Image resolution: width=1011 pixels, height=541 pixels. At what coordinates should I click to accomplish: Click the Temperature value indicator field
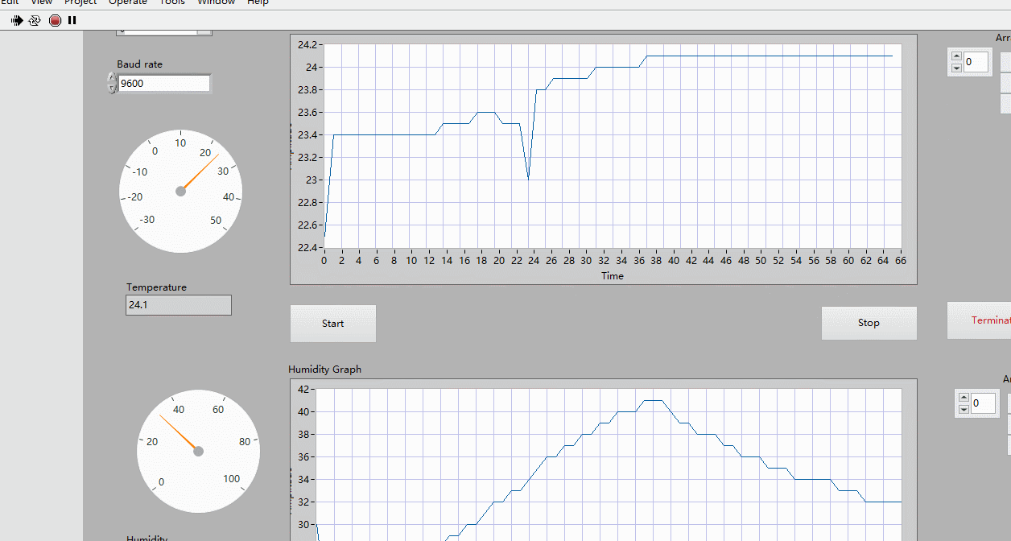coord(178,305)
